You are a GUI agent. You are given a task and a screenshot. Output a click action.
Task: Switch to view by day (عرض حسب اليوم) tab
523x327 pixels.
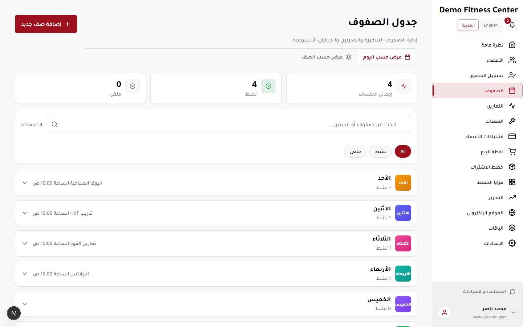tap(386, 57)
